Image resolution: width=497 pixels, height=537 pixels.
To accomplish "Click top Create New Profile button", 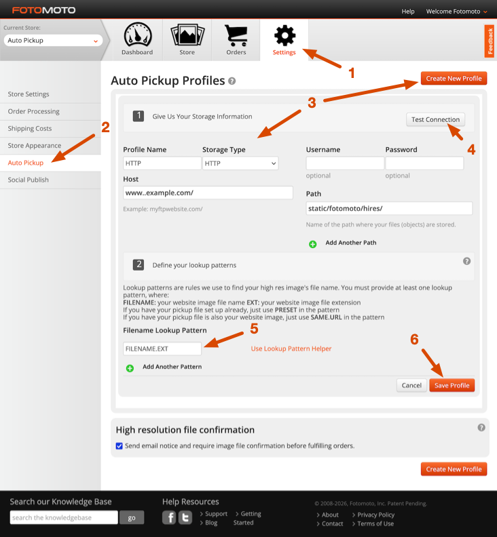I will (x=454, y=79).
